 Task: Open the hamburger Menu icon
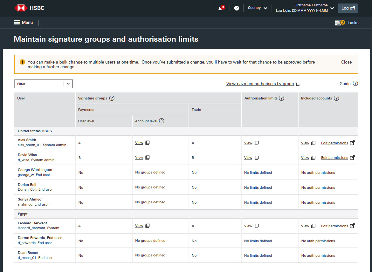(x=17, y=22)
